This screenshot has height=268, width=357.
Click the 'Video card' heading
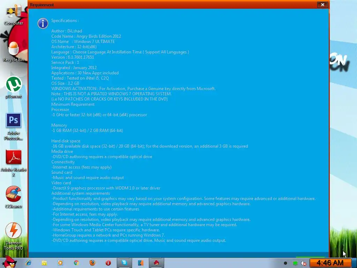pos(61,183)
